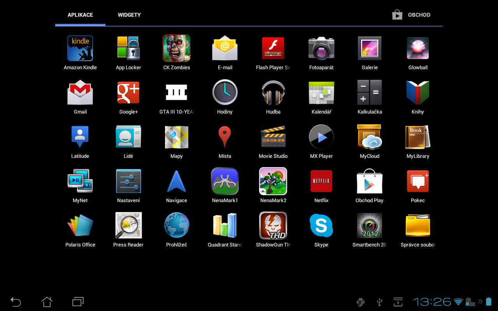Open Gmail
The height and width of the screenshot is (311, 498).
tap(80, 93)
